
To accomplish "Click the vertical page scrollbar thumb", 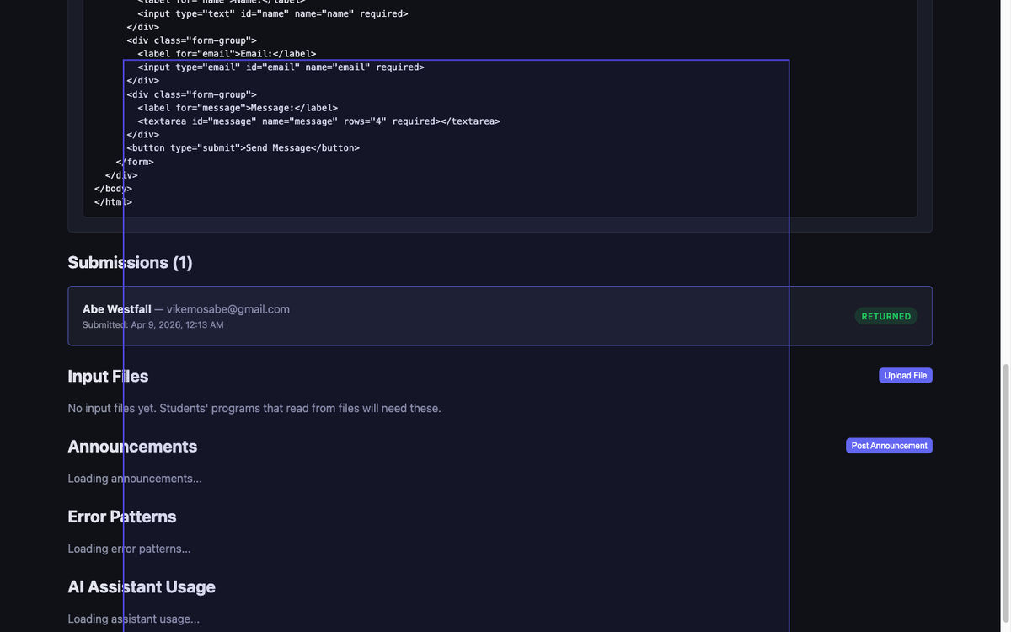I will click(x=1005, y=497).
